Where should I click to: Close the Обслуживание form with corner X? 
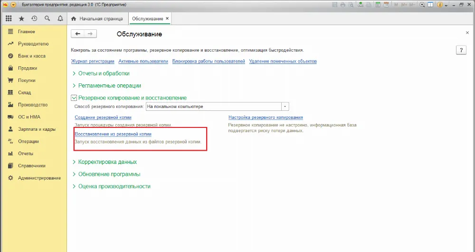[467, 33]
